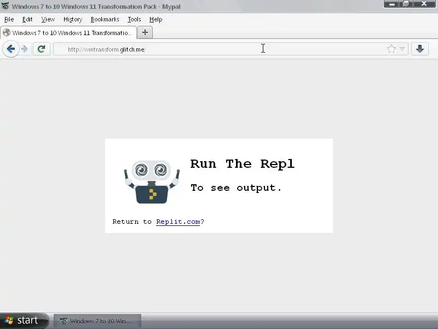438x329 pixels.
Task: Click the Replit robot image
Action: (152, 182)
